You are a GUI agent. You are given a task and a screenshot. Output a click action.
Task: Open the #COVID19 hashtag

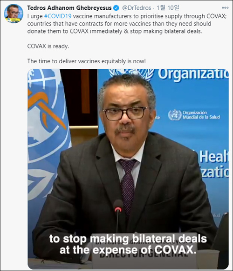point(58,16)
